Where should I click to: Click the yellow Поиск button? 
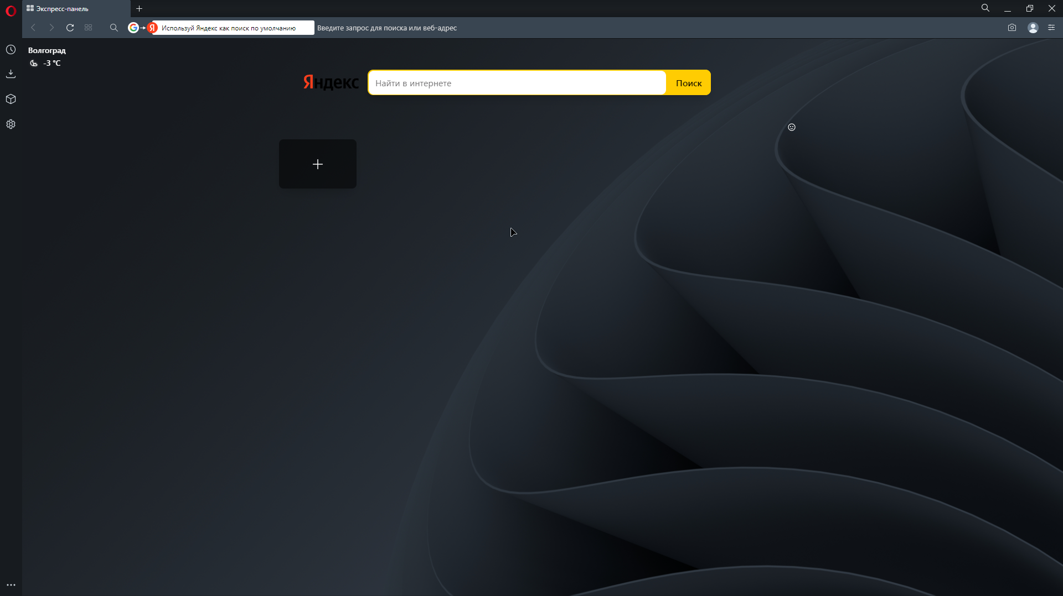(x=689, y=83)
